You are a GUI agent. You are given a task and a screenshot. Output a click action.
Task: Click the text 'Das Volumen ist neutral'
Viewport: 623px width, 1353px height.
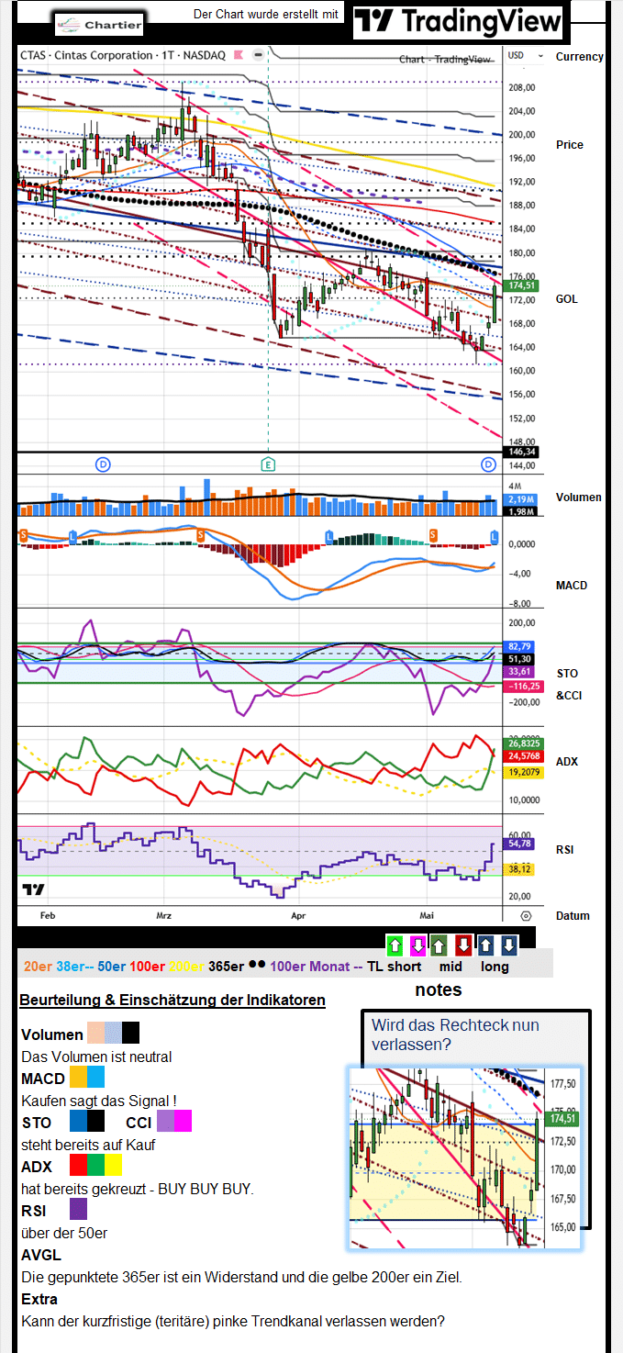pyautogui.click(x=96, y=1057)
